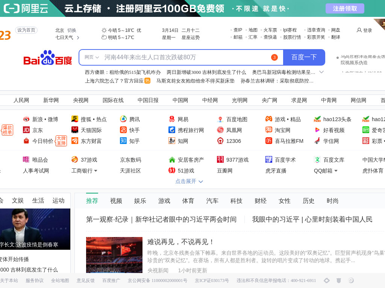
Task: Select the 财经 tab
Action: (261, 201)
